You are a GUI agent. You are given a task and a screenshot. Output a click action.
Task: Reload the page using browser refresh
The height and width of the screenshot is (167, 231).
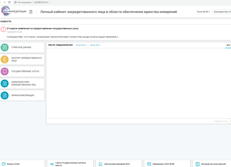tap(9, 2)
